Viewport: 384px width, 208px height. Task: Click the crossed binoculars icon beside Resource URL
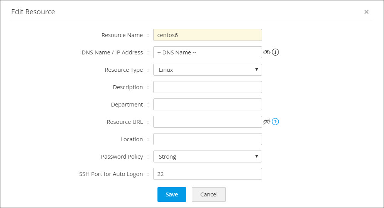[x=267, y=122]
